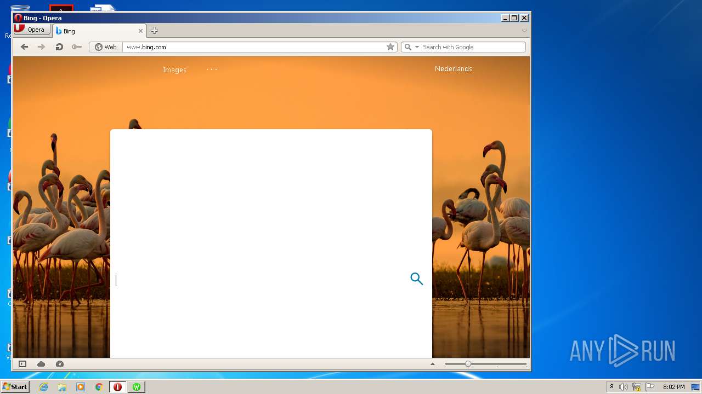This screenshot has height=394, width=702.
Task: Launch Google Chrome from taskbar
Action: [99, 387]
